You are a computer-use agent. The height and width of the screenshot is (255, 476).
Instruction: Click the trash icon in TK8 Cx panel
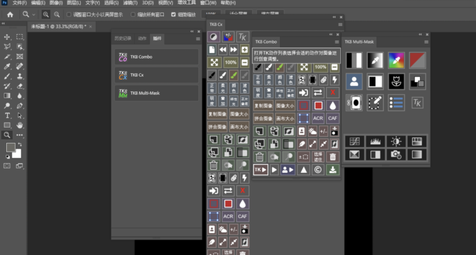click(x=213, y=165)
